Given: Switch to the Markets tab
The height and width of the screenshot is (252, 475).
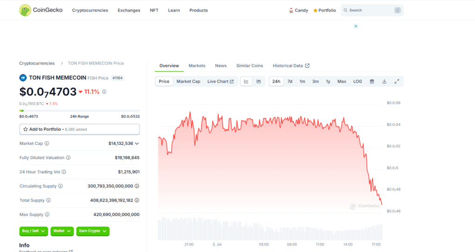Looking at the screenshot, I should [197, 66].
